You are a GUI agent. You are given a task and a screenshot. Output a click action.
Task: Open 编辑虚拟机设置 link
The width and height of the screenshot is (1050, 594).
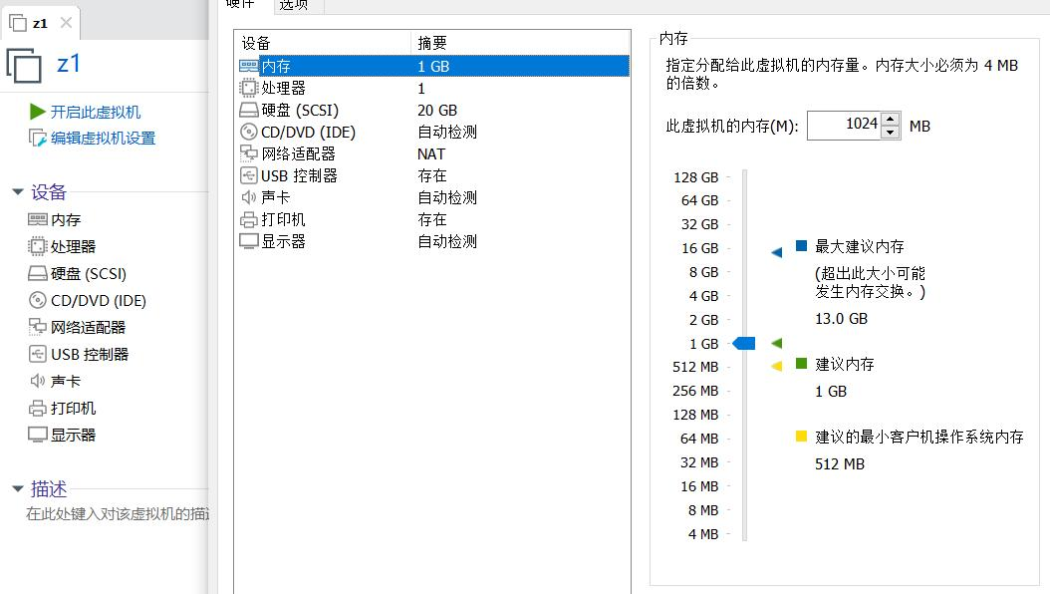[103, 138]
